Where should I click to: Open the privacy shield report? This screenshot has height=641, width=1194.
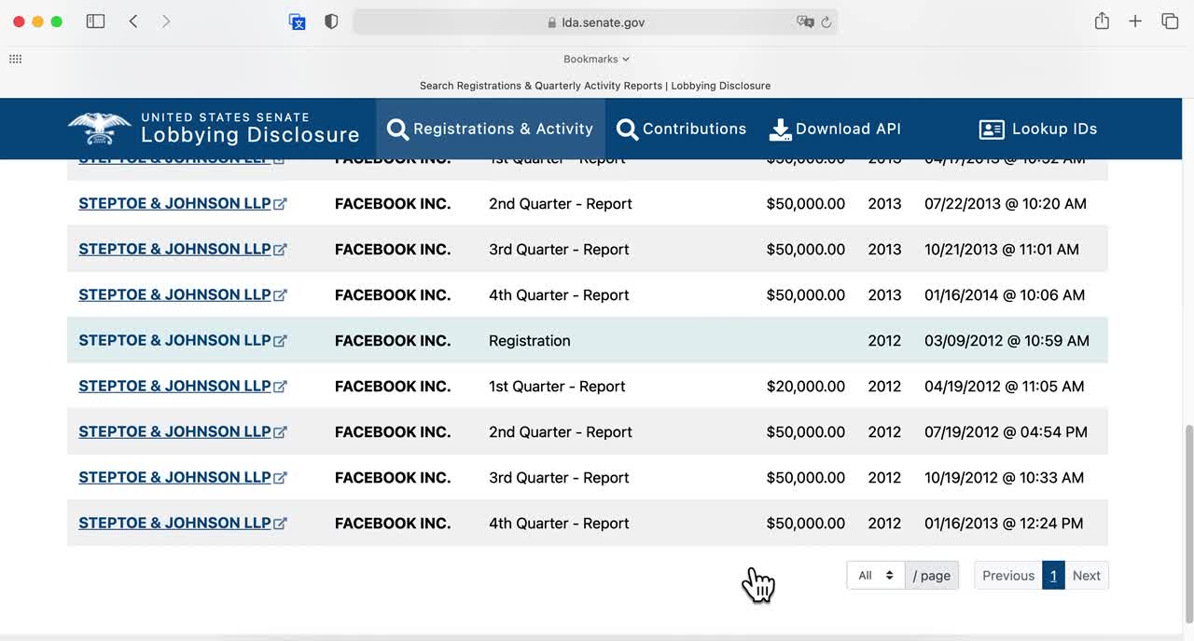[331, 21]
